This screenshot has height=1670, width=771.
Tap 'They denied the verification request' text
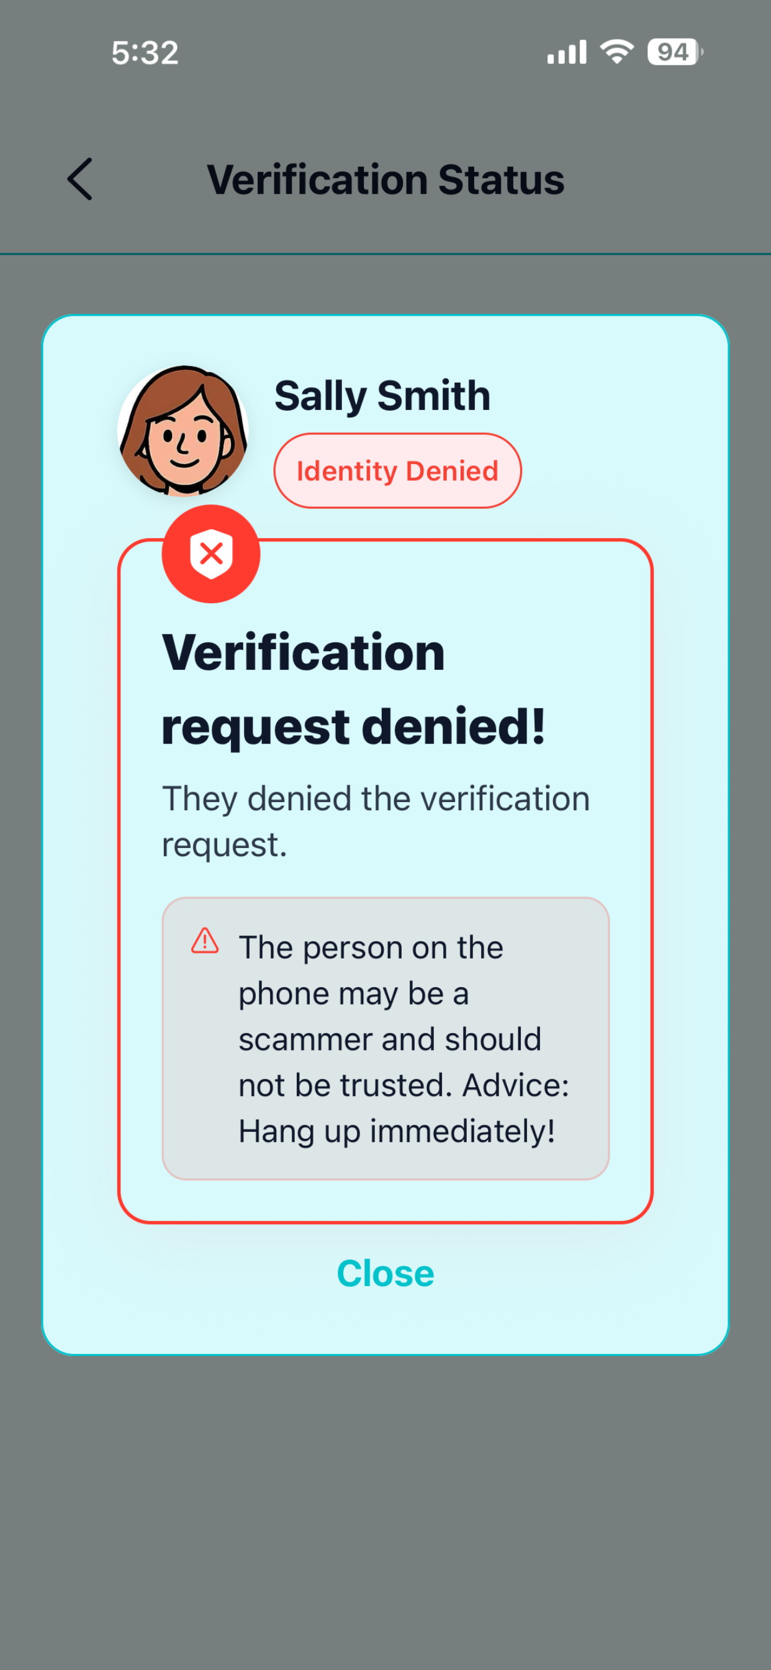376,821
